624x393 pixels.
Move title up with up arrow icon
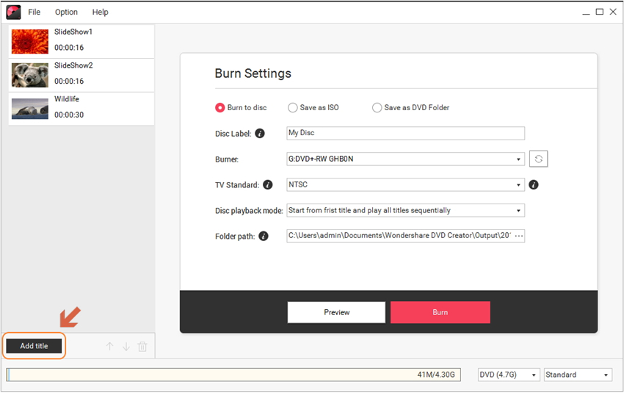[110, 347]
